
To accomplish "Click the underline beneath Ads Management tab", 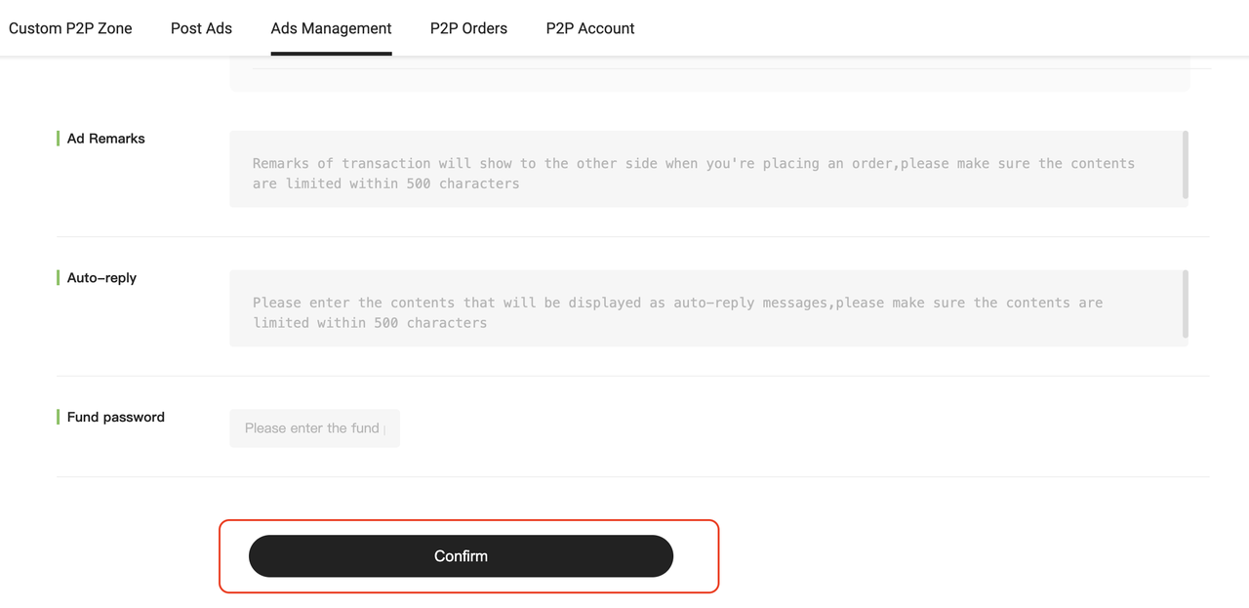I will (331, 53).
